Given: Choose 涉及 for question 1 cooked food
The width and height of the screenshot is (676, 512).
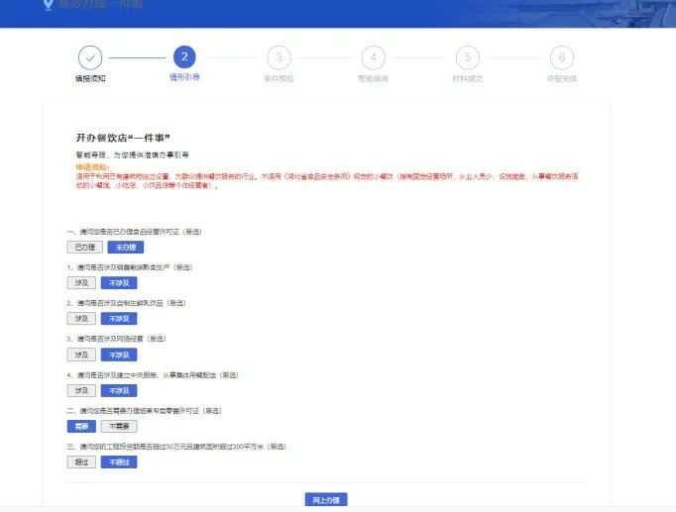Looking at the screenshot, I should (81, 283).
